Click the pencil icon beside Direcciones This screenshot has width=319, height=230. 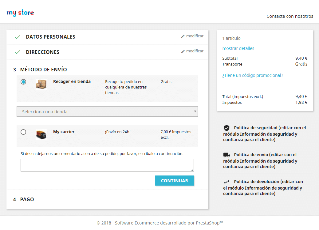pyautogui.click(x=183, y=51)
